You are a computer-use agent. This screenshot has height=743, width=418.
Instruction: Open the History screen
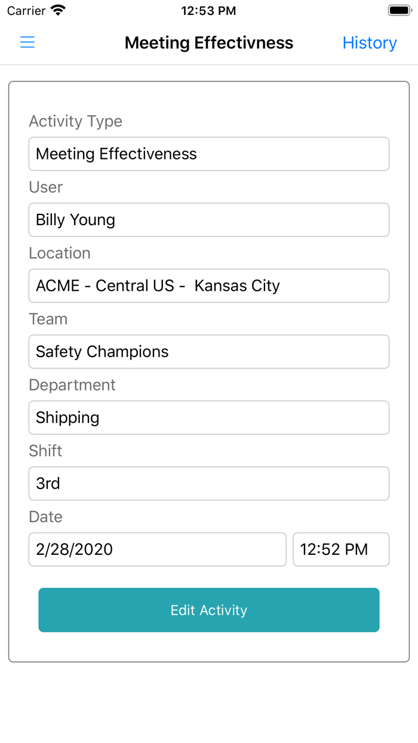click(x=369, y=42)
